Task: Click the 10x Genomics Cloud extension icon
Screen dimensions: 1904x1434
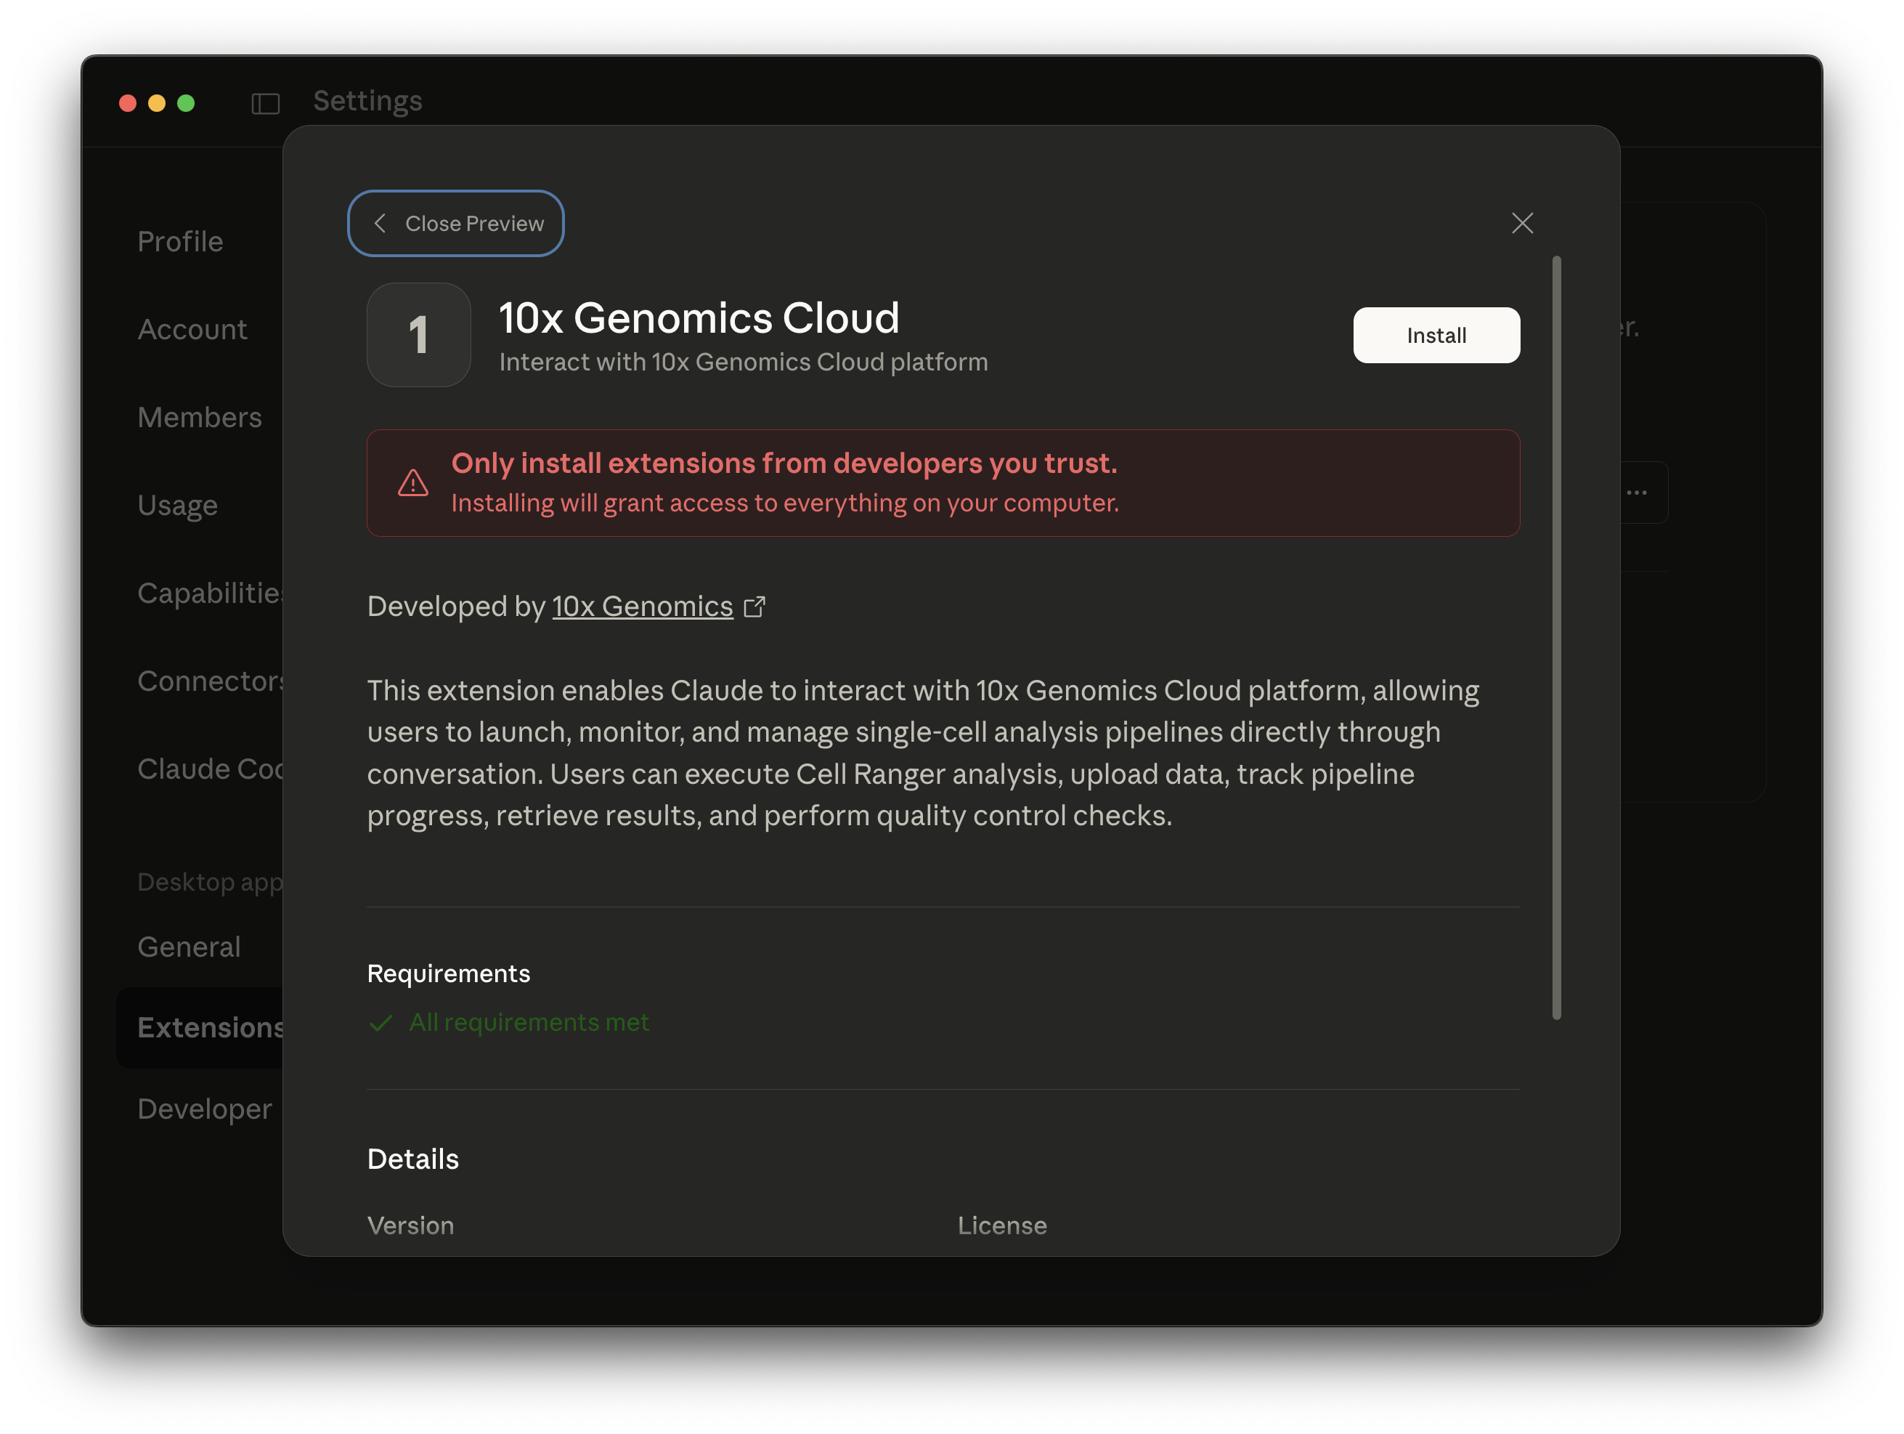Action: (418, 335)
